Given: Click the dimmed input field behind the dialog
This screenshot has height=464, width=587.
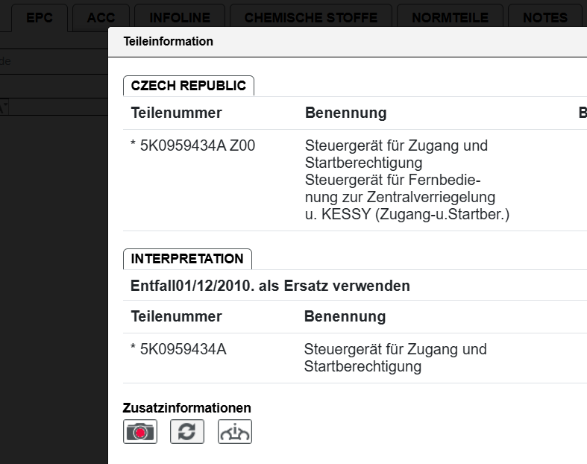Looking at the screenshot, I should (54, 61).
